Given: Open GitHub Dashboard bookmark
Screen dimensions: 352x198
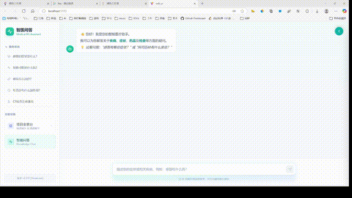Looking at the screenshot, I should pyautogui.click(x=193, y=18).
